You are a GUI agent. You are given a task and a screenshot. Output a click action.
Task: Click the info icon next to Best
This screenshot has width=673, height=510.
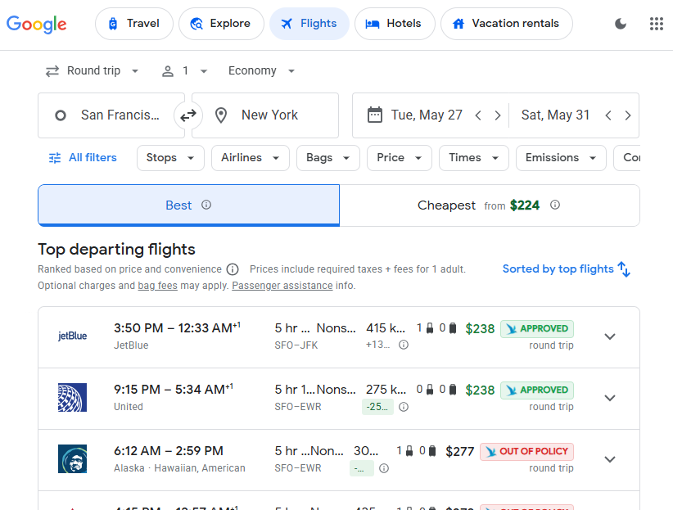pos(206,205)
